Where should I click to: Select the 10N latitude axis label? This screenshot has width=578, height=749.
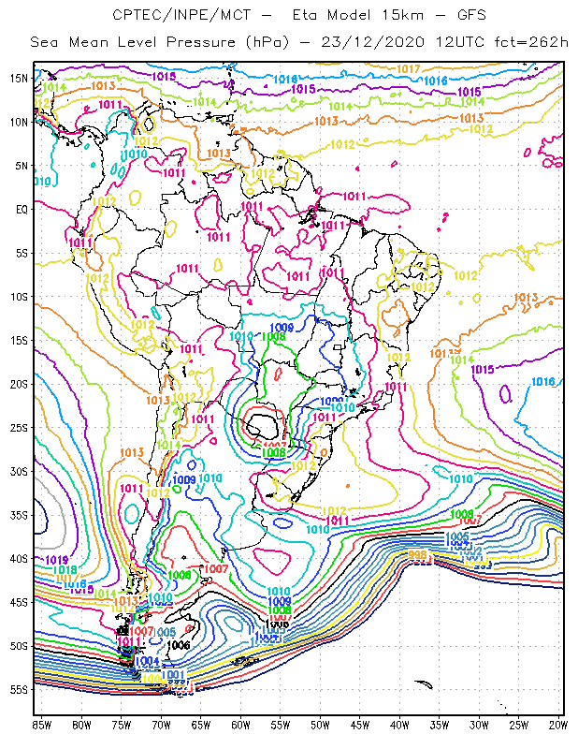[x=18, y=122]
